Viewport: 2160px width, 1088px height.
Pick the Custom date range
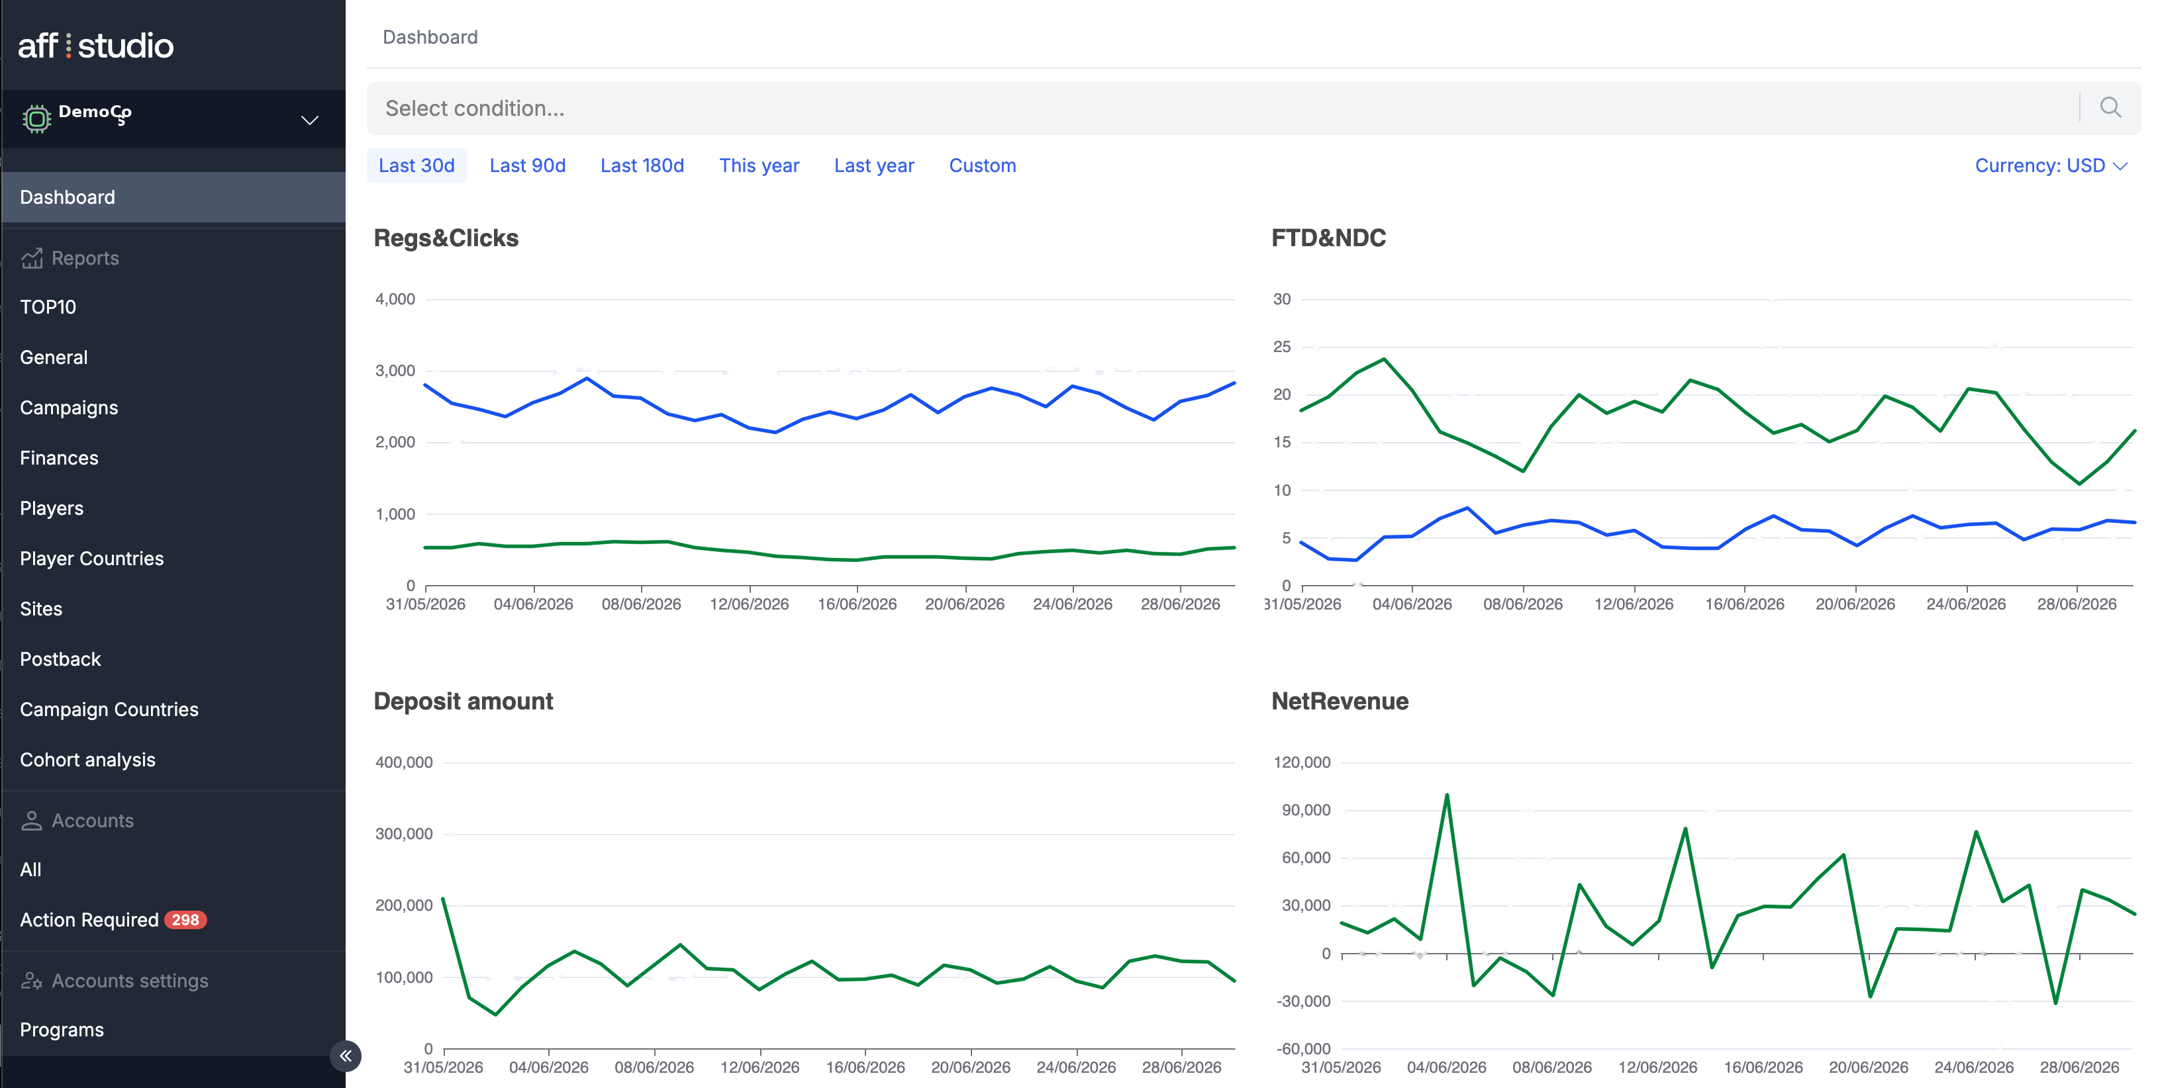pyautogui.click(x=982, y=165)
